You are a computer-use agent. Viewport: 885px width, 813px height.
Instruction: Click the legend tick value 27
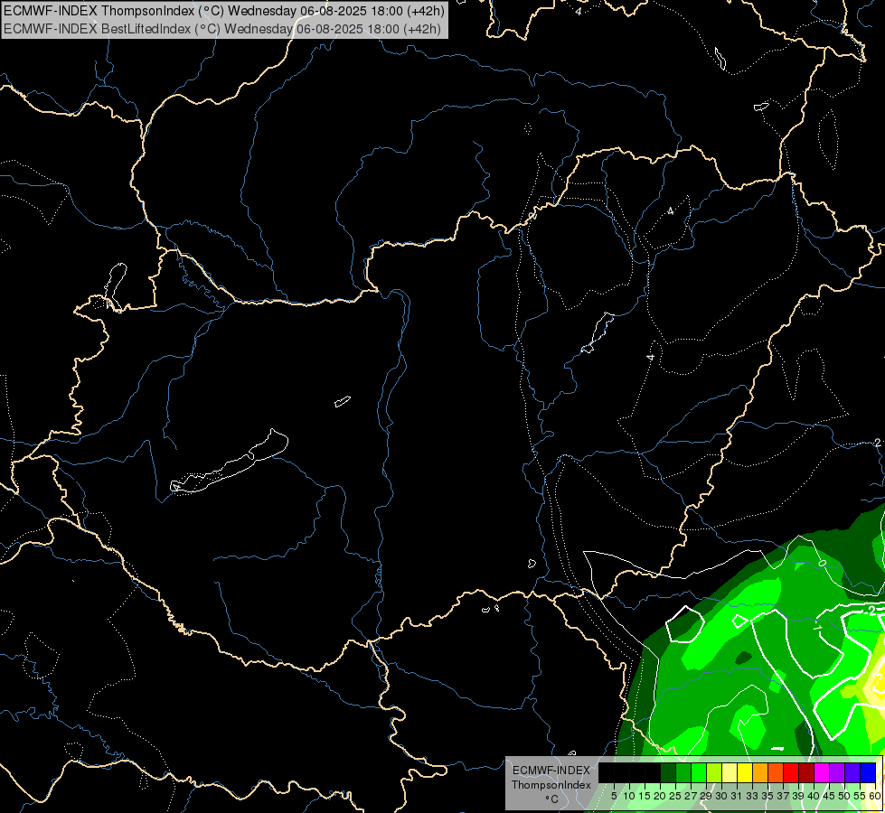pos(691,796)
